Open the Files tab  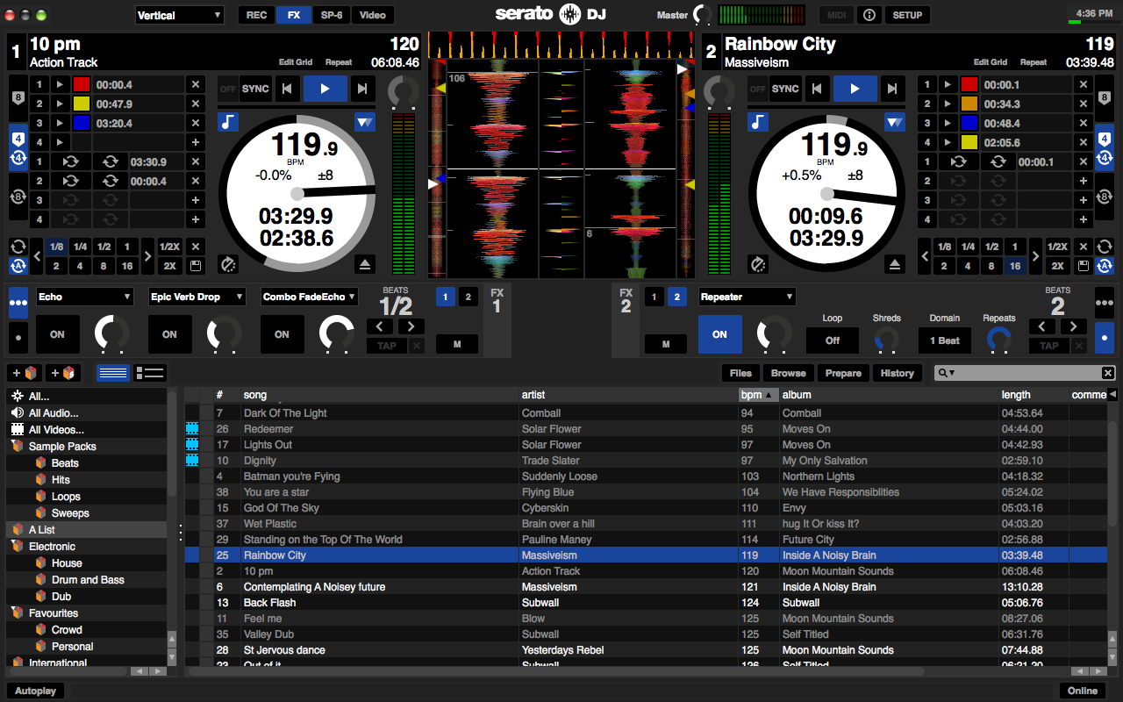[x=740, y=373]
